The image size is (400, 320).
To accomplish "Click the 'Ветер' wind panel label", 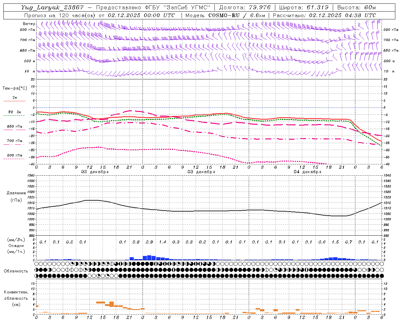I will [29, 24].
